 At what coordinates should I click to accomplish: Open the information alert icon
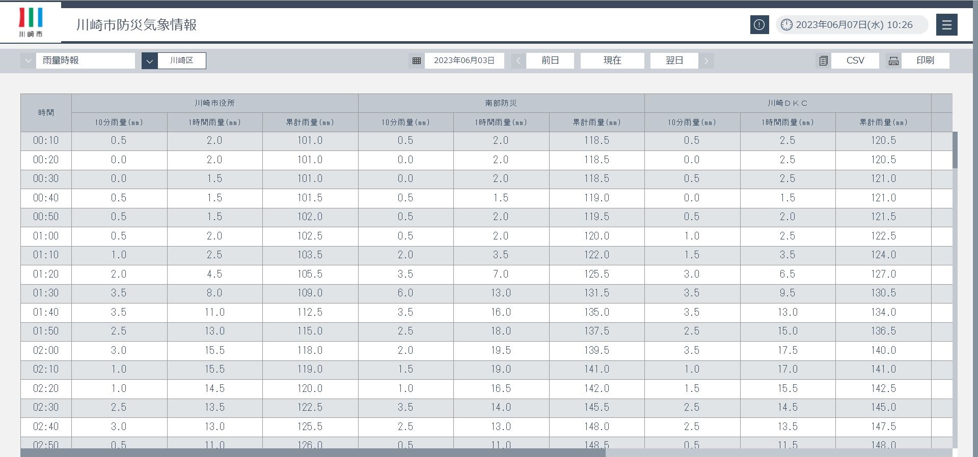759,24
